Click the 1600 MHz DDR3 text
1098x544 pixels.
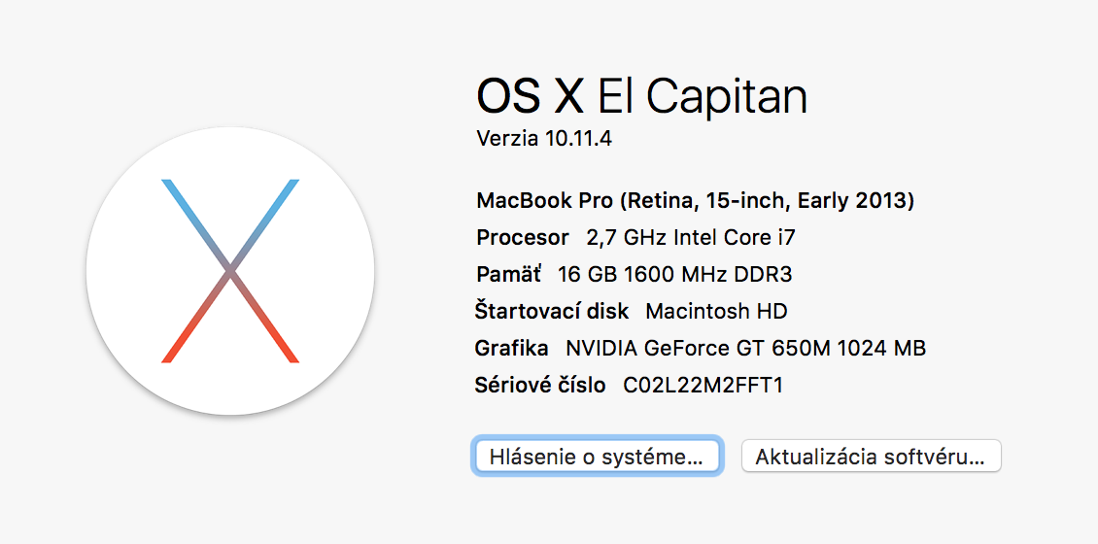tap(708, 275)
